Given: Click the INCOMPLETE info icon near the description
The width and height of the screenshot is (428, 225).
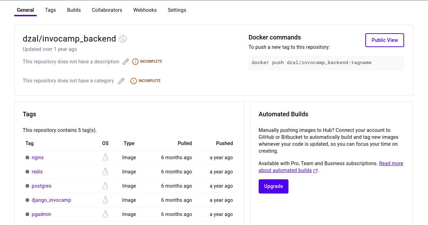Looking at the screenshot, I should point(135,61).
